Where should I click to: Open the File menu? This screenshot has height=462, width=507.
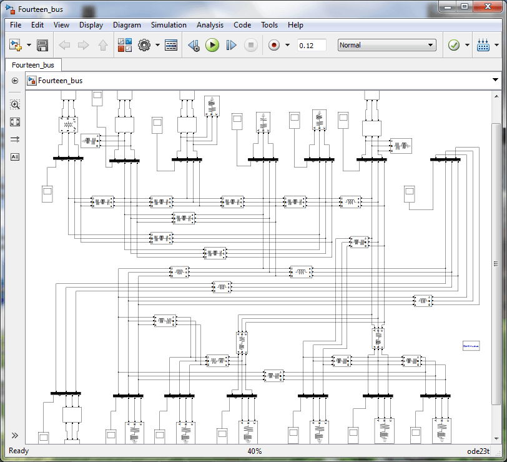pos(16,25)
